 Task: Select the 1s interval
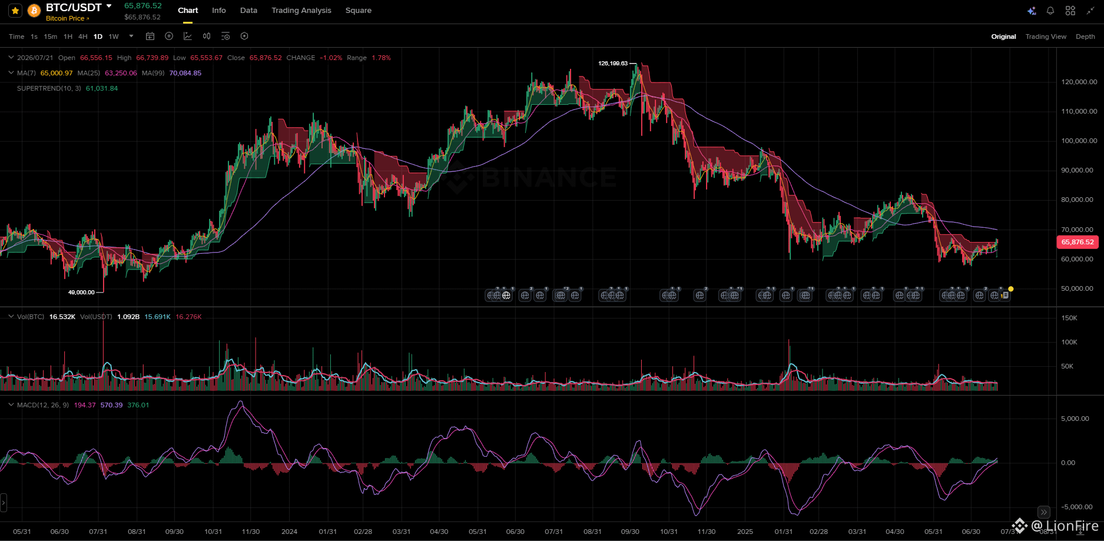(34, 36)
